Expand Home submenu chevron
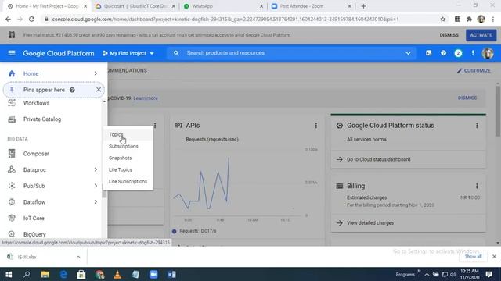The image size is (501, 281). click(96, 73)
